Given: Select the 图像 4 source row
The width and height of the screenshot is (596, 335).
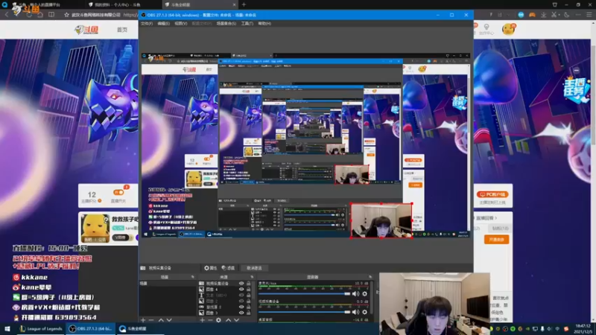Looking at the screenshot, I should (225, 290).
